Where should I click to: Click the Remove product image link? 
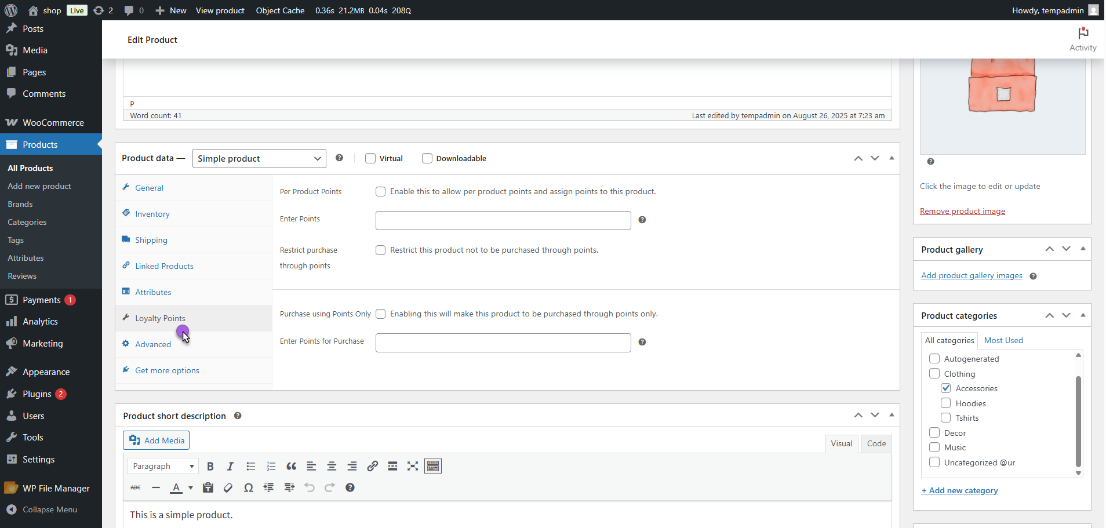[962, 212]
